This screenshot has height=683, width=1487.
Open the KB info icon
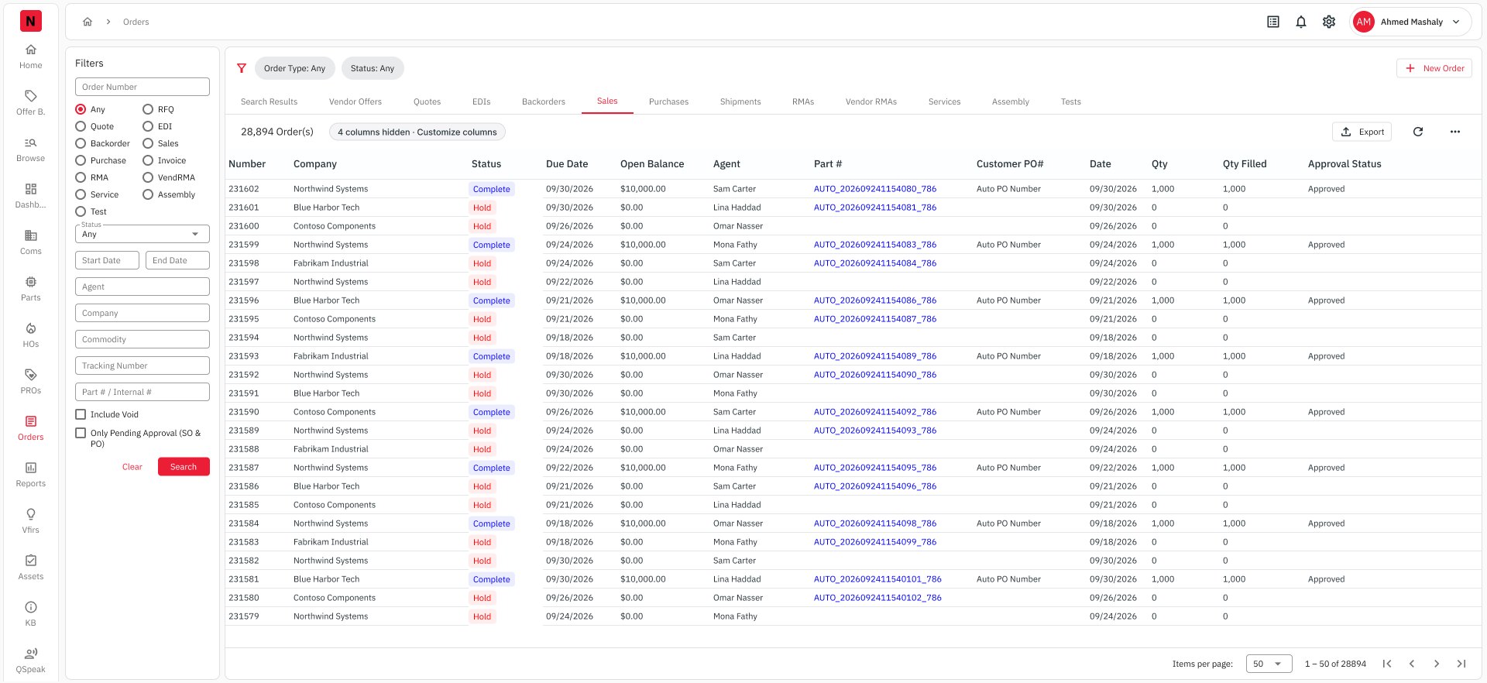point(31,607)
